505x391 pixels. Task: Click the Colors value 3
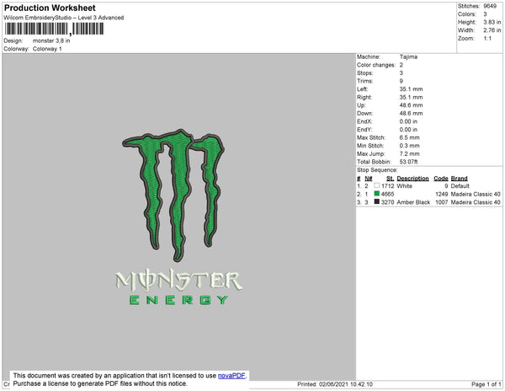coord(485,14)
